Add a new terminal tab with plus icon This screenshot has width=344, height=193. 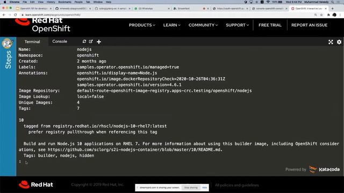point(99,42)
